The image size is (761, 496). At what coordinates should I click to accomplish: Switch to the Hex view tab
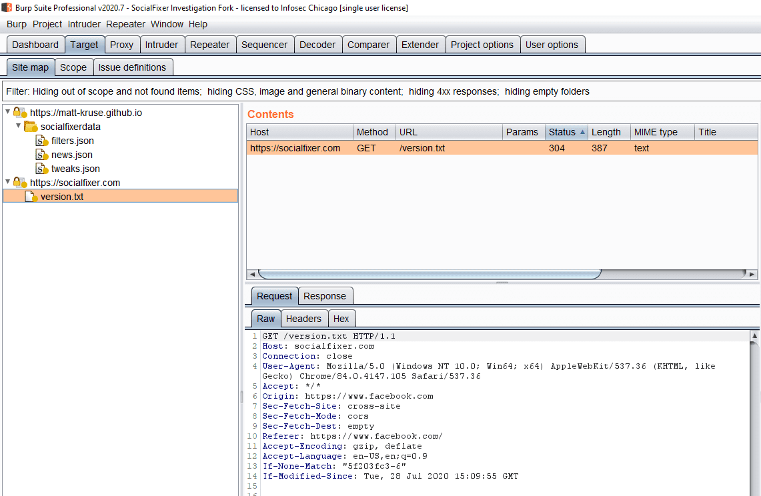click(x=341, y=319)
